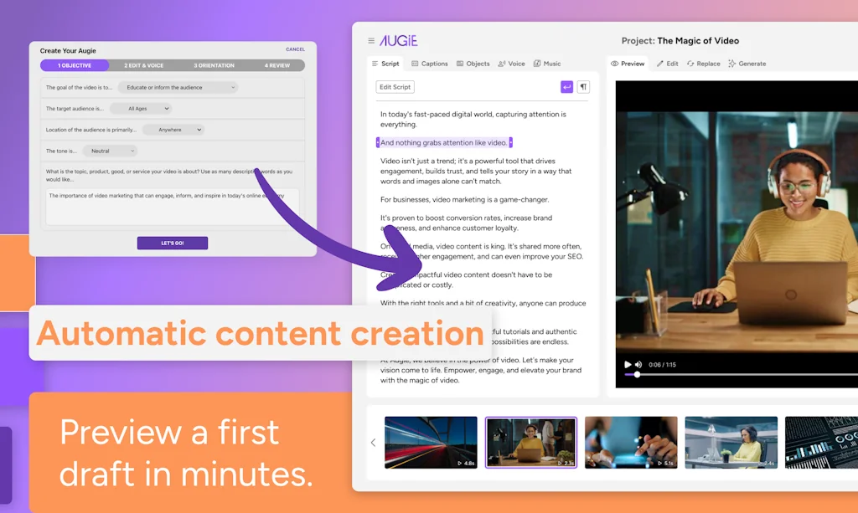Viewport: 858px width, 513px height.
Task: Click the paragraph 'For businesses, video marketing is a game-changer.'
Action: pyautogui.click(x=464, y=200)
